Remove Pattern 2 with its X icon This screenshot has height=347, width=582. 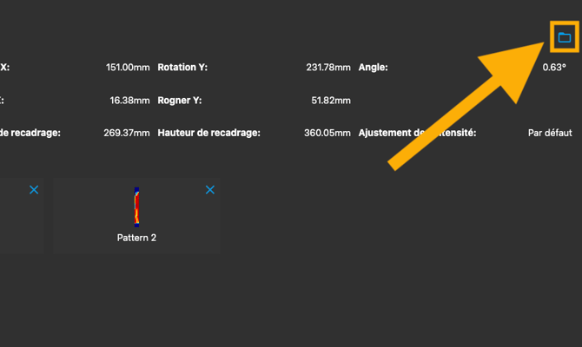tap(210, 189)
